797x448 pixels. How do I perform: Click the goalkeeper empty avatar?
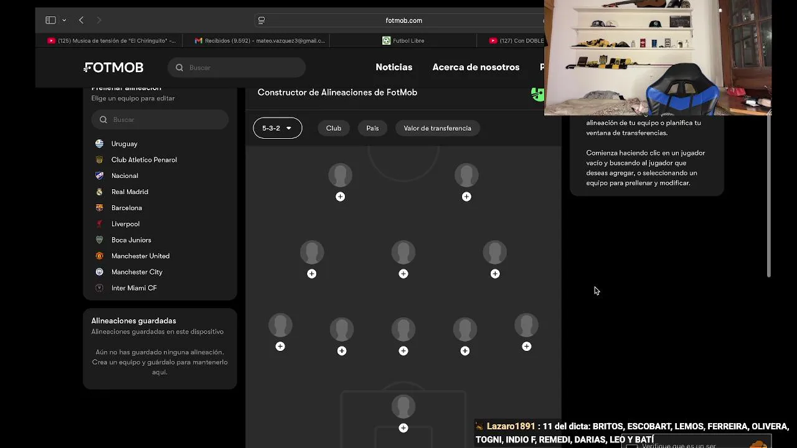click(403, 407)
